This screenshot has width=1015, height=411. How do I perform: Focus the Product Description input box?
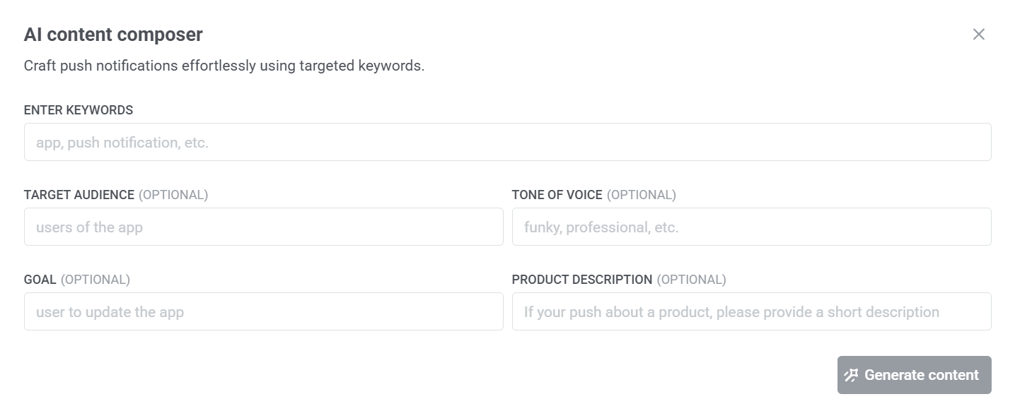pos(751,311)
